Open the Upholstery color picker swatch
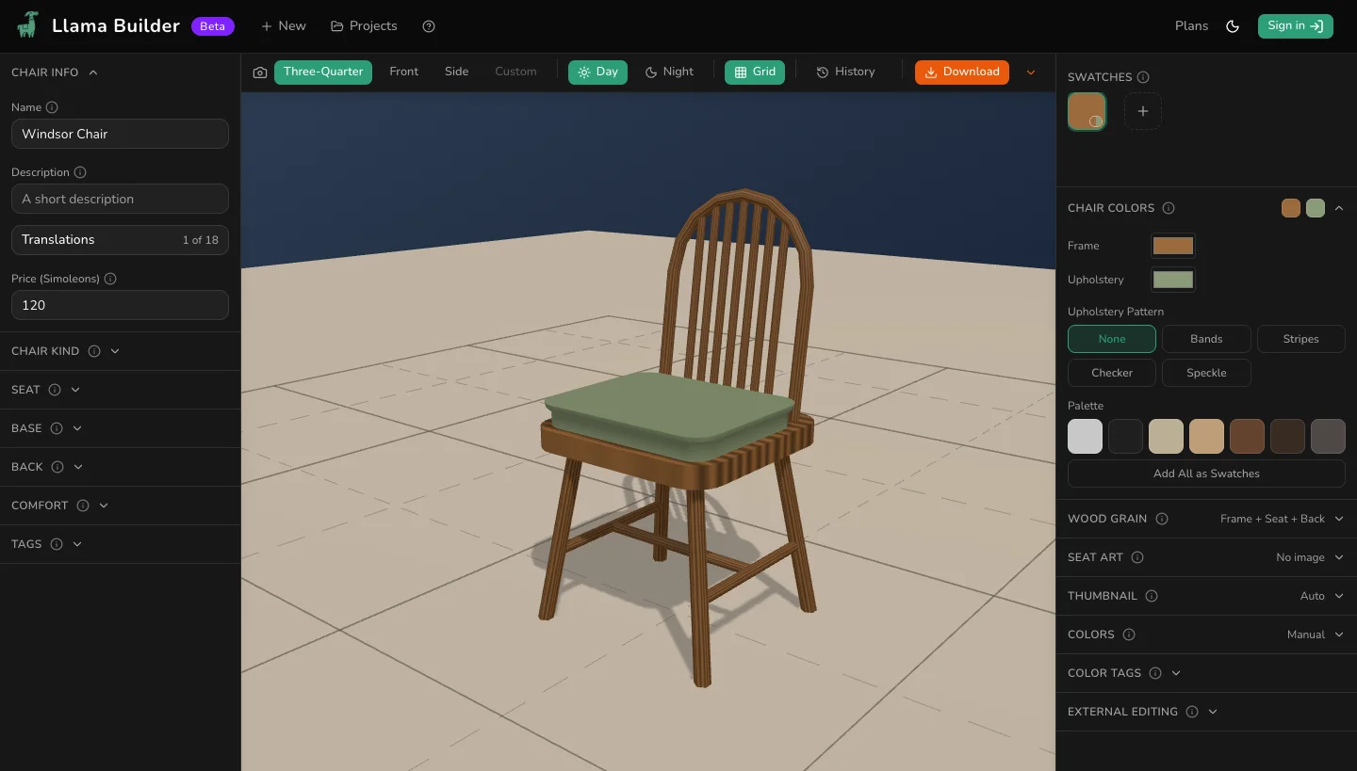 1173,280
